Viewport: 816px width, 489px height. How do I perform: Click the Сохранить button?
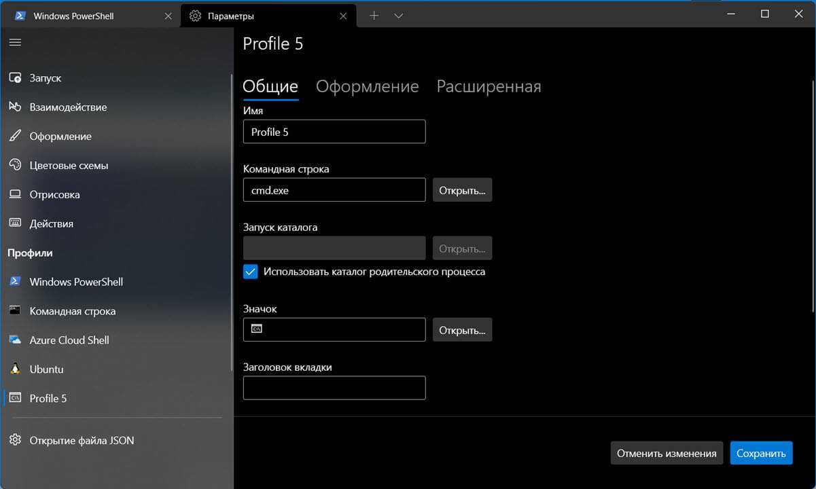pos(761,453)
